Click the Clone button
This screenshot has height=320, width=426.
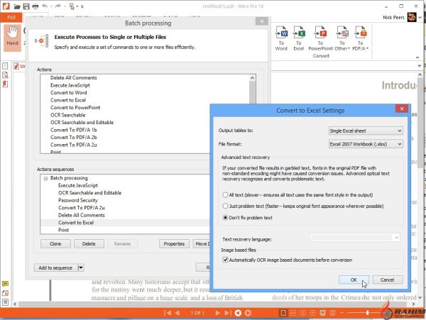coord(55,244)
